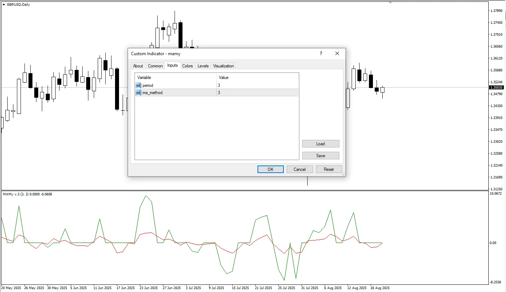
Task: Click the integer icon beside the period variable
Action: pyautogui.click(x=138, y=85)
